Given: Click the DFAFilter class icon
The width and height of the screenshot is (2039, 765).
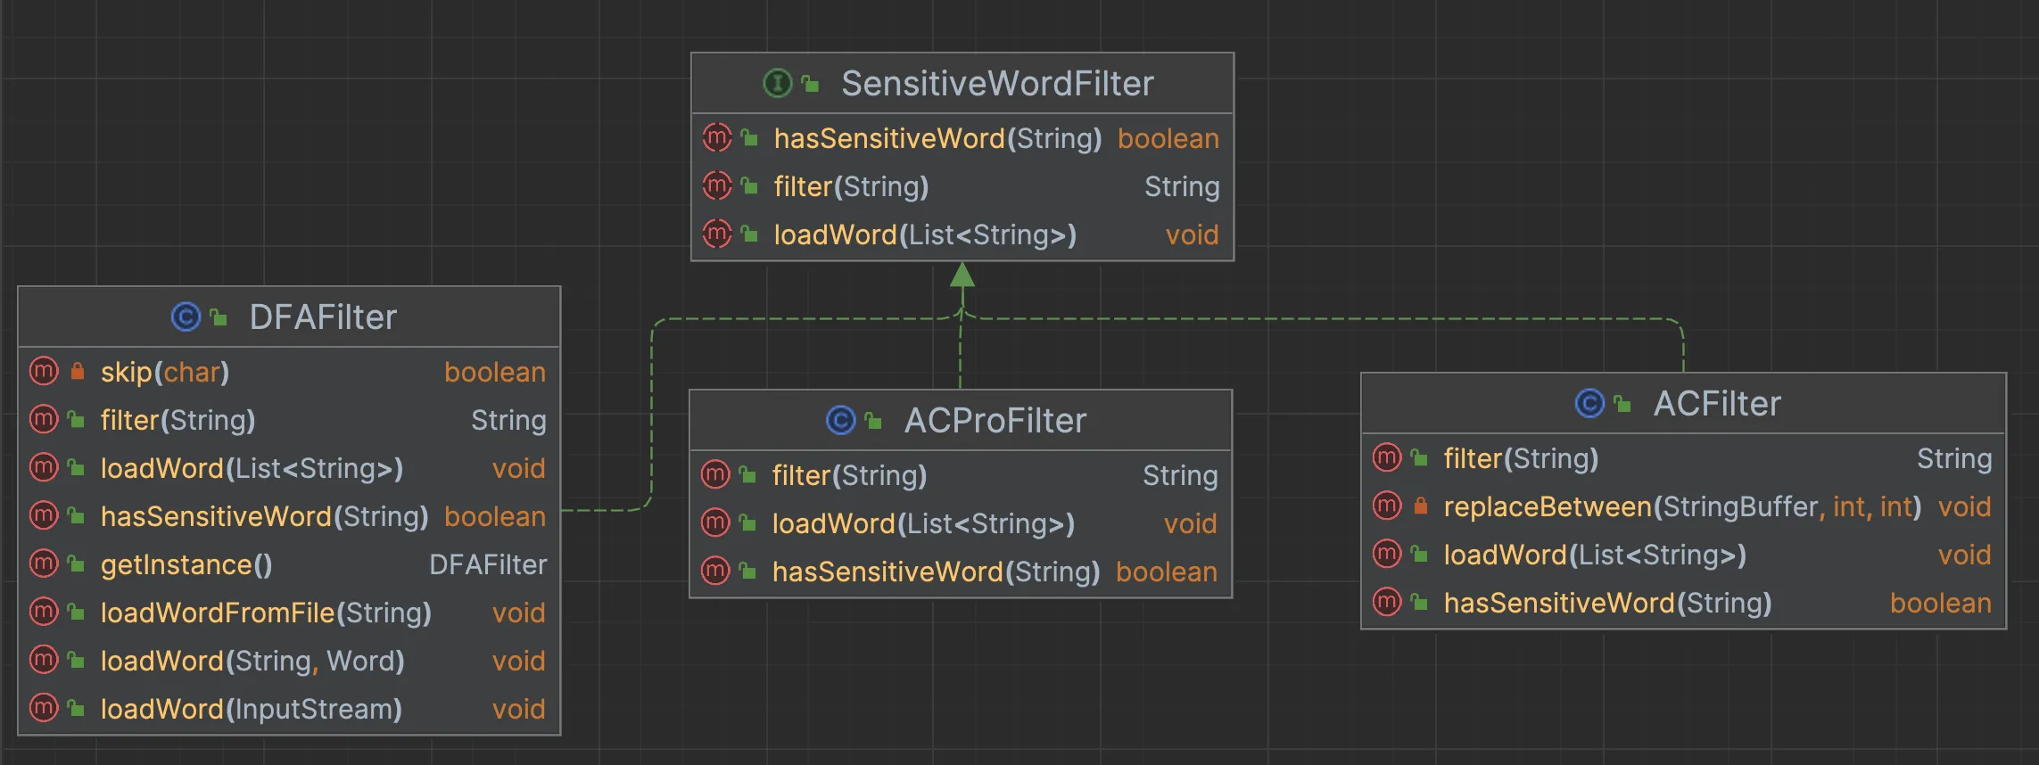Looking at the screenshot, I should tap(186, 317).
